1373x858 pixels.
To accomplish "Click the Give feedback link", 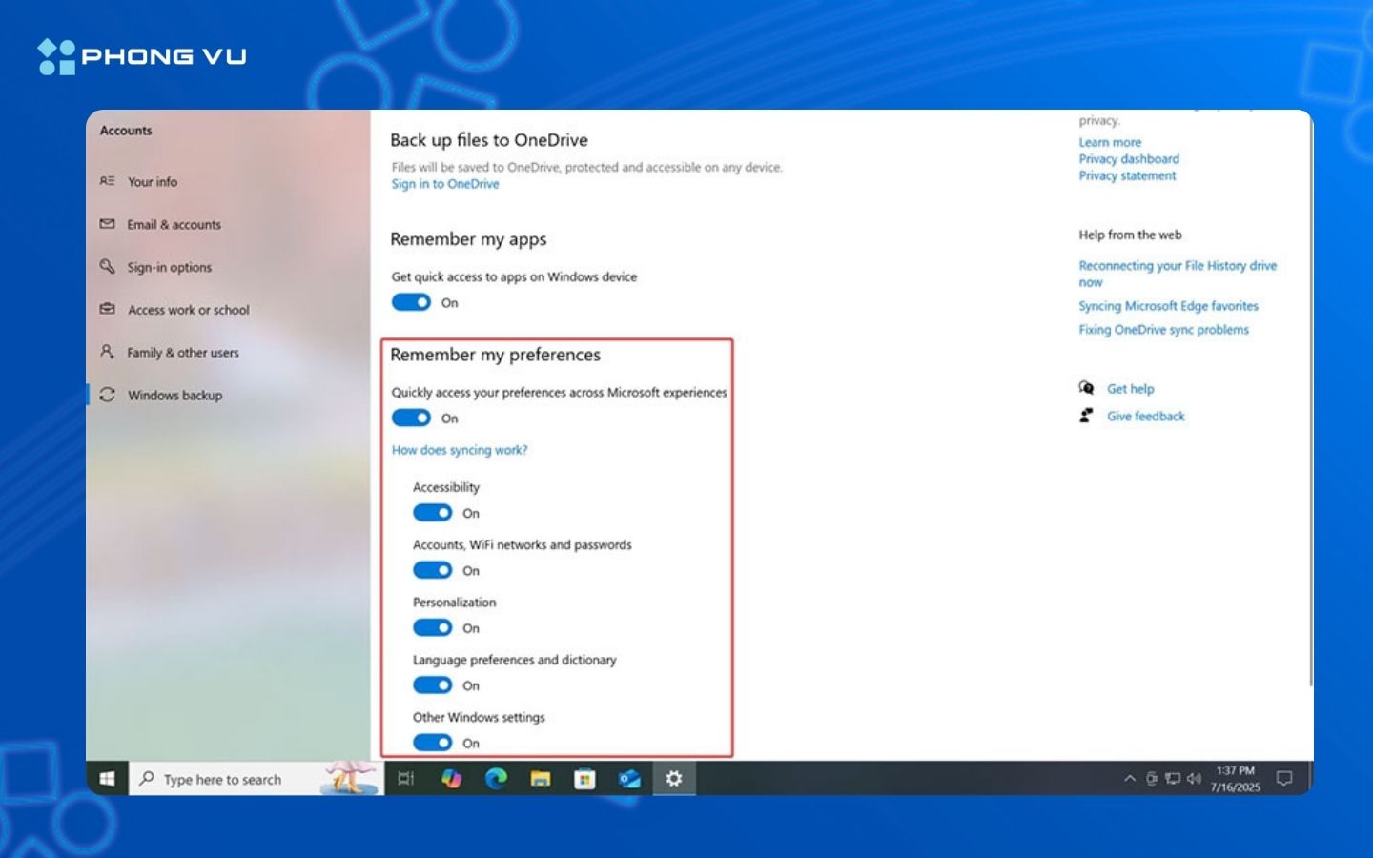I will coord(1145,417).
